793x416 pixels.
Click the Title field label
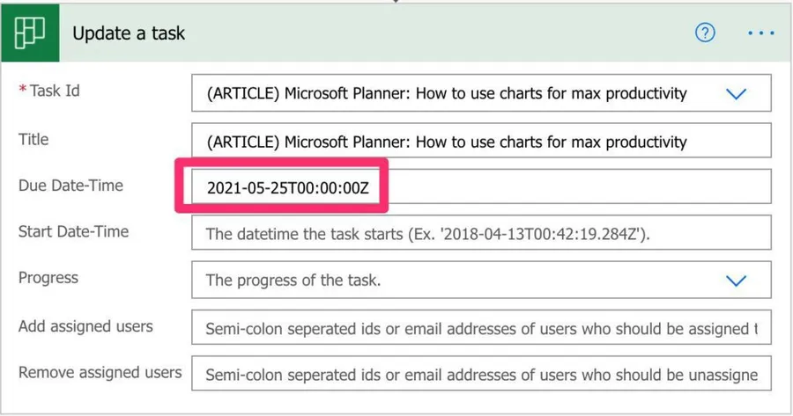click(33, 139)
